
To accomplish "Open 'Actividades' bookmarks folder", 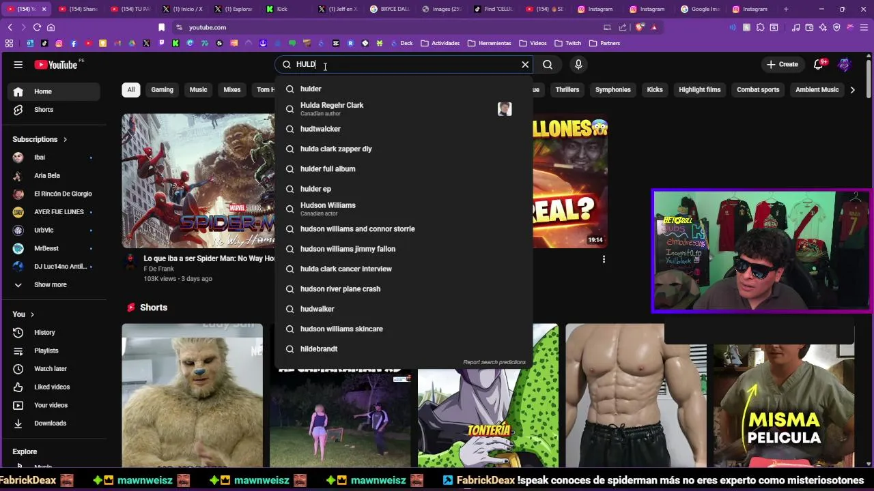I will [x=440, y=43].
